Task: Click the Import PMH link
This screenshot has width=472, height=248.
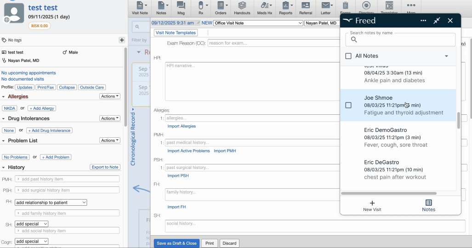Action: (225, 151)
